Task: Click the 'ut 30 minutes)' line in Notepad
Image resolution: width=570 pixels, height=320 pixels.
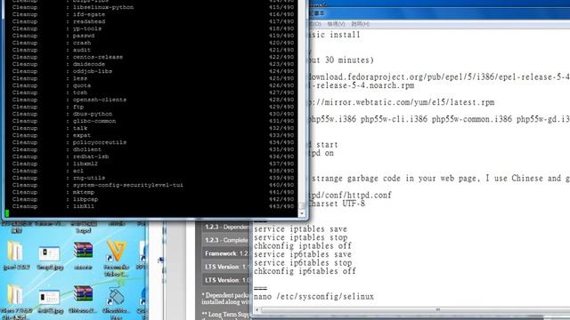Action: [341, 60]
